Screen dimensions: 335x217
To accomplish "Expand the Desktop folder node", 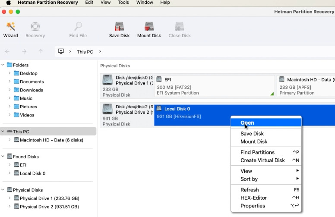I will (9, 73).
